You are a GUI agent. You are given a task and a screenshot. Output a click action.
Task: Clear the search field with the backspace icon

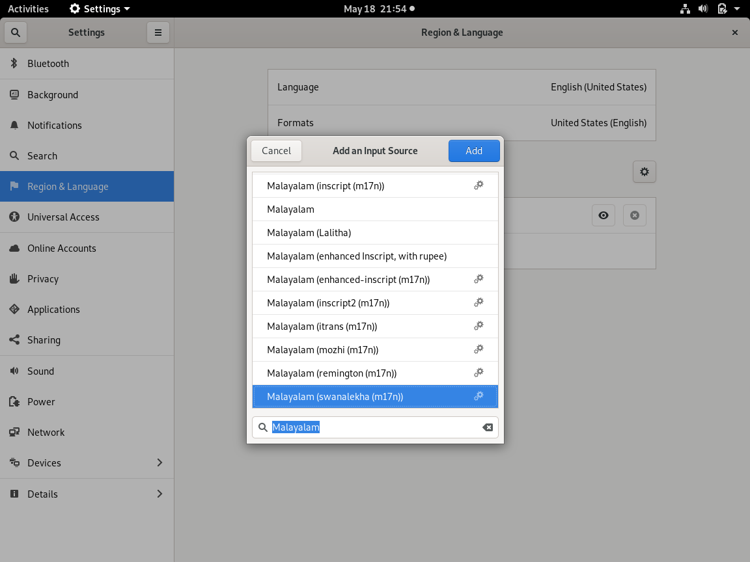click(x=487, y=427)
